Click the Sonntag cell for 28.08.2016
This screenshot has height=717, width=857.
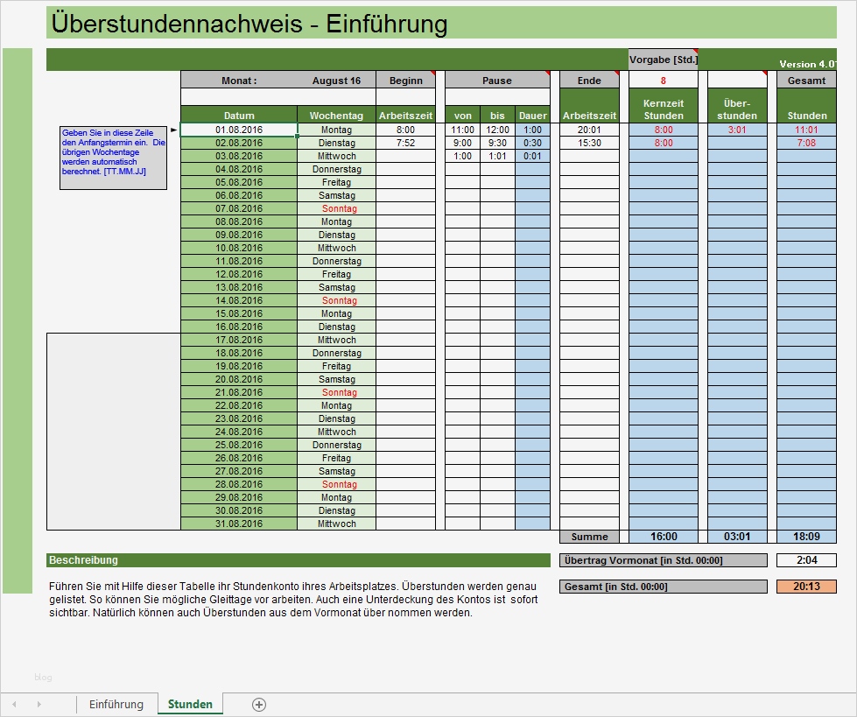pyautogui.click(x=337, y=484)
